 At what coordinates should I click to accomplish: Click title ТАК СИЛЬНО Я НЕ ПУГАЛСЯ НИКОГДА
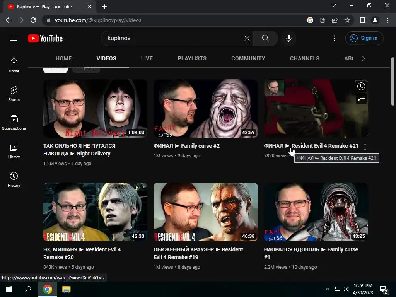tap(79, 150)
